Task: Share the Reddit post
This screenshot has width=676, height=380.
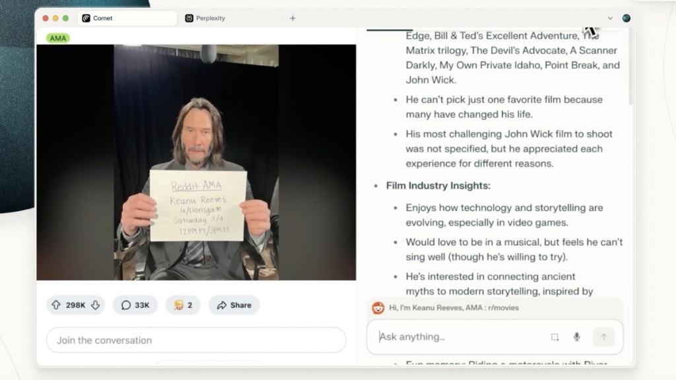Action: coord(234,305)
